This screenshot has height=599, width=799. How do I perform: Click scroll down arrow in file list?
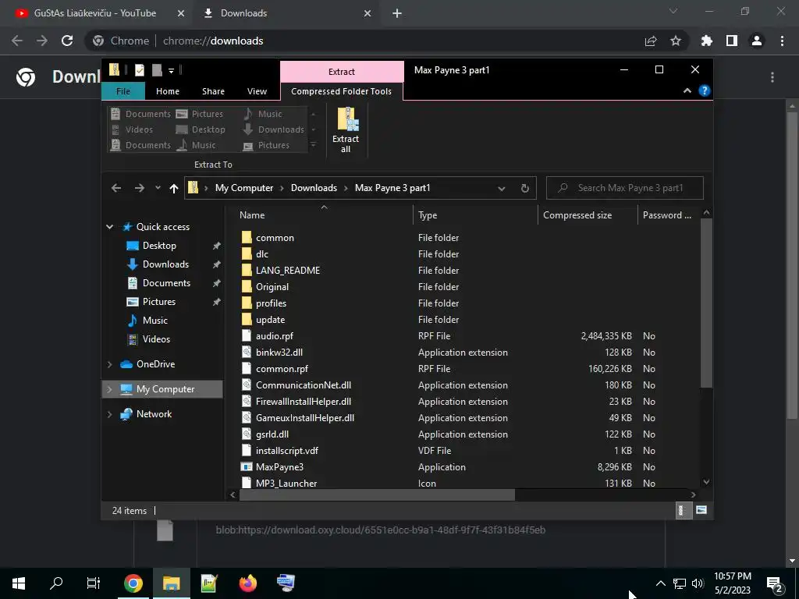(706, 482)
